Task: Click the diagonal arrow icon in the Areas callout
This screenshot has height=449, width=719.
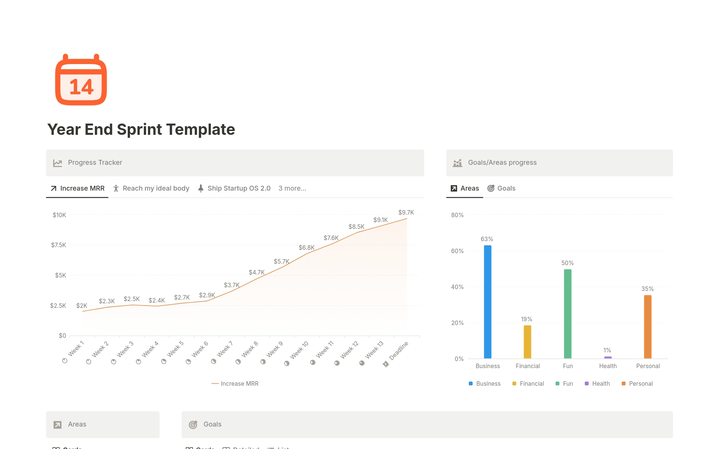Action: pyautogui.click(x=57, y=424)
